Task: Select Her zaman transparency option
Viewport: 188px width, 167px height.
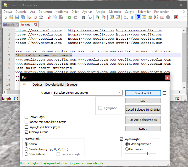Action: [x=127, y=149]
